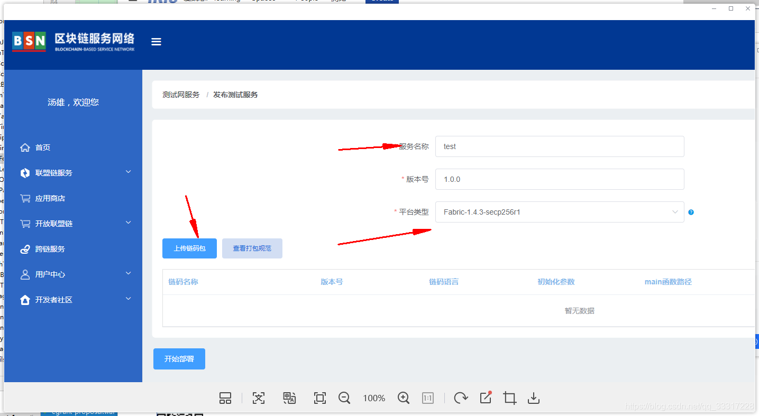The width and height of the screenshot is (759, 416).
Task: Click the 测试网服务 breadcrumb link
Action: click(x=181, y=95)
